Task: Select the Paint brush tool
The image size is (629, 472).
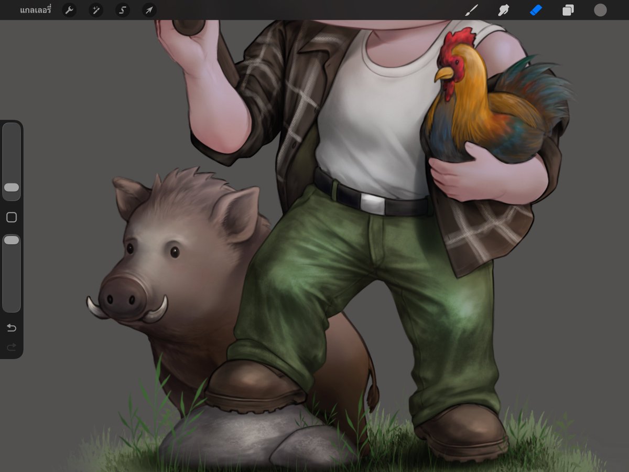Action: tap(472, 10)
